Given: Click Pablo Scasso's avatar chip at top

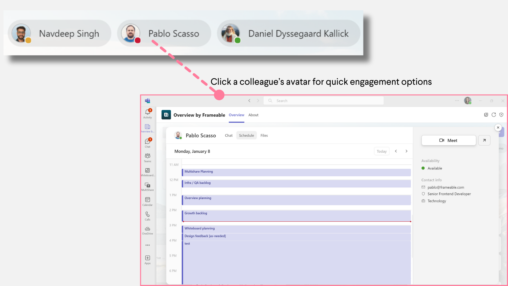Looking at the screenshot, I should tap(164, 33).
